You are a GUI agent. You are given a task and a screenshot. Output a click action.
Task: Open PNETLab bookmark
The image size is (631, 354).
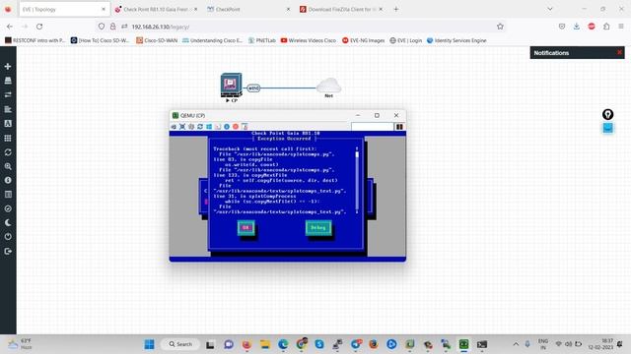tap(262, 40)
